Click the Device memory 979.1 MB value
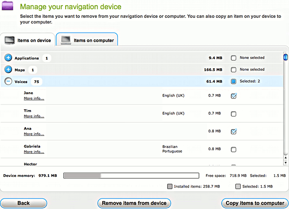 (x=48, y=176)
